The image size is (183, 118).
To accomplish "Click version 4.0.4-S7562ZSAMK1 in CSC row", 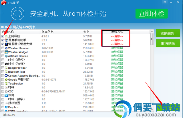I will click(53, 92).
